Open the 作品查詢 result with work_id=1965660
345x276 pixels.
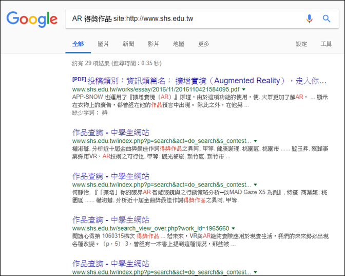111,220
